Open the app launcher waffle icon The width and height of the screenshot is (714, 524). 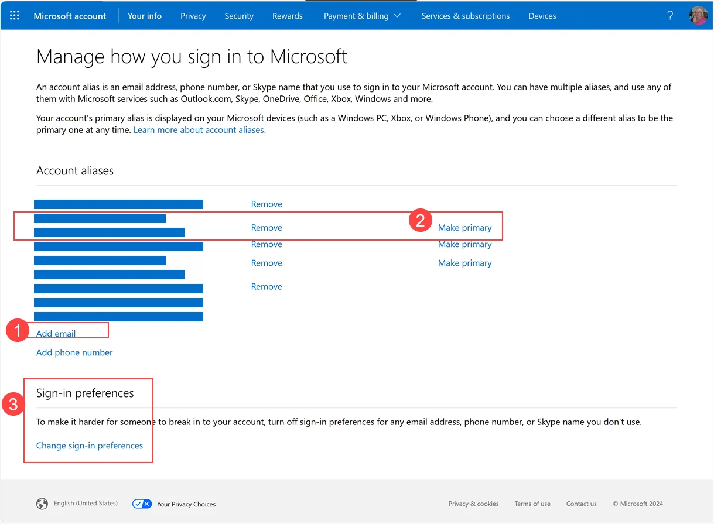pyautogui.click(x=15, y=16)
